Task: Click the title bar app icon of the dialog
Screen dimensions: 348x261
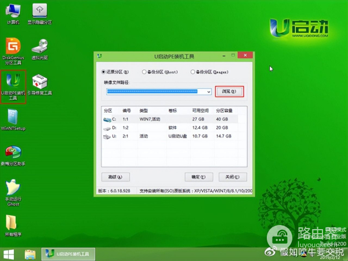Action: [99, 56]
